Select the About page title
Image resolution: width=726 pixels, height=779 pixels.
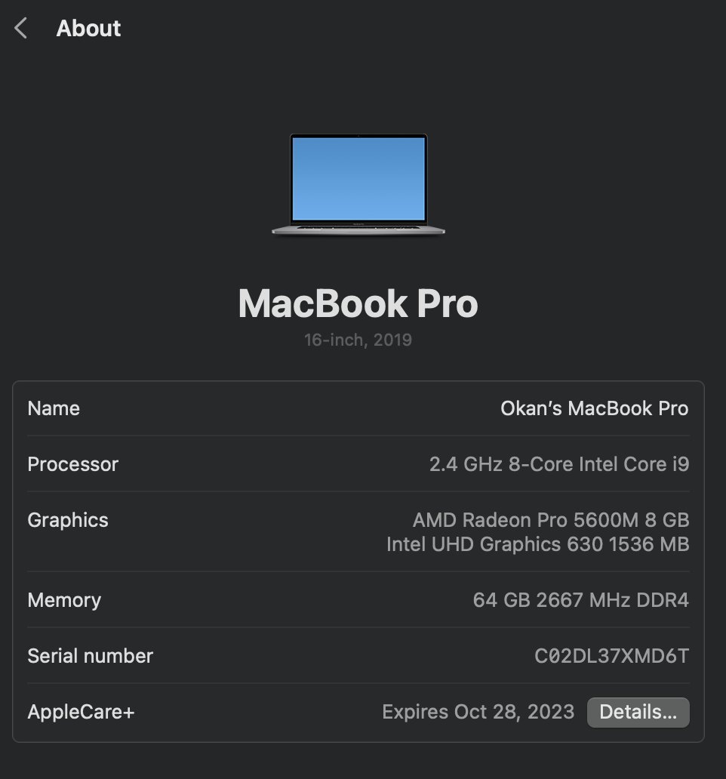[88, 29]
